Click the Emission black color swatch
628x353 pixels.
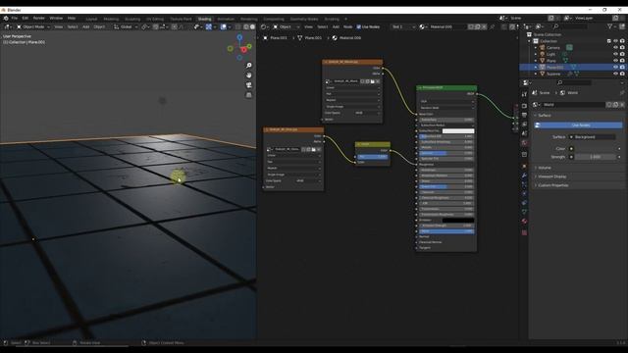click(x=458, y=220)
